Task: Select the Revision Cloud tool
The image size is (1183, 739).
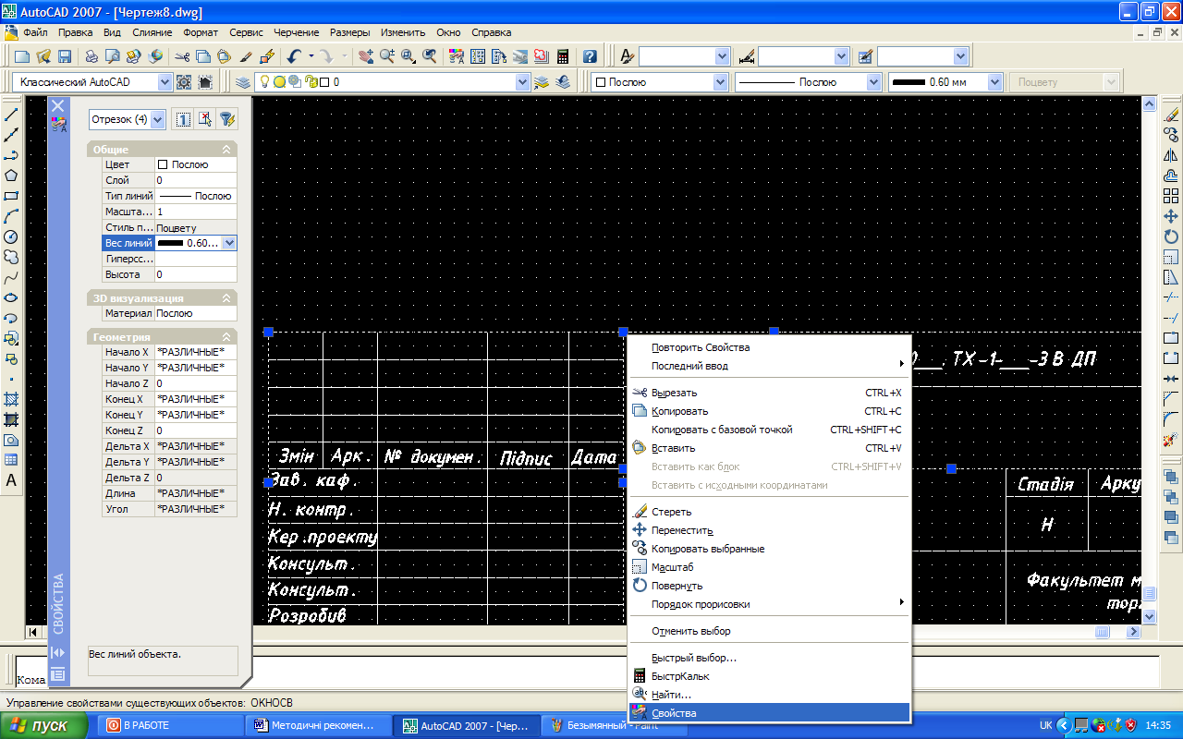Action: [x=12, y=257]
